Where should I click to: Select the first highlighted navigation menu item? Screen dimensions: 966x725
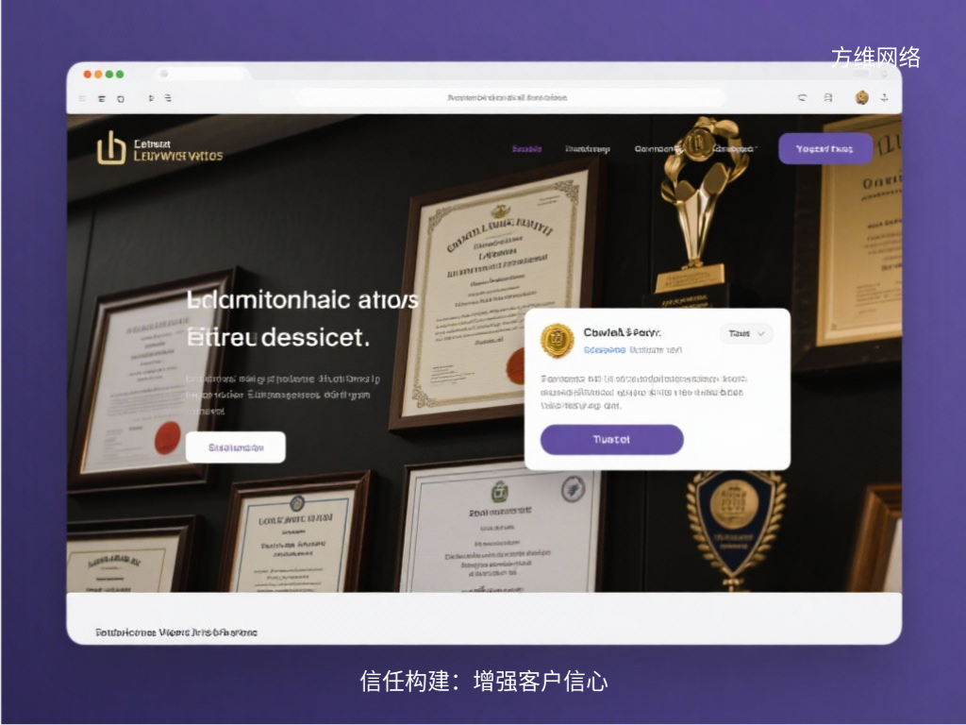click(x=528, y=148)
